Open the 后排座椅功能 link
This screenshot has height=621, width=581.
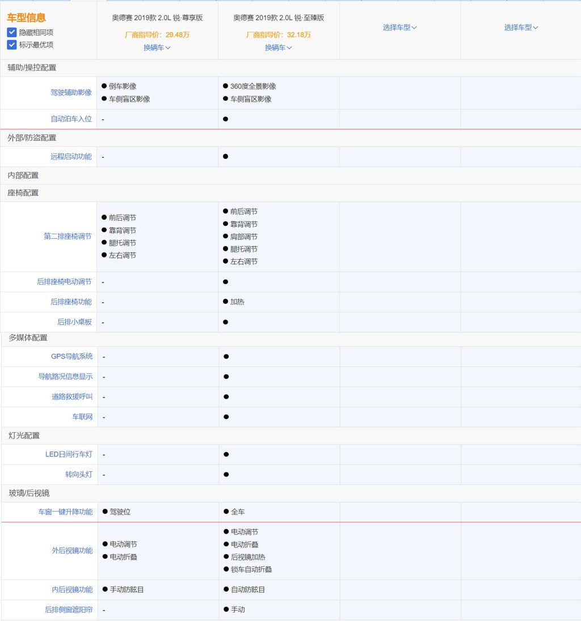pos(71,302)
